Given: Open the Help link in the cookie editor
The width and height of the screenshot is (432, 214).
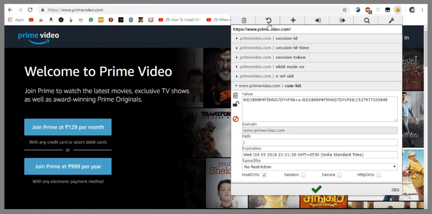Looking at the screenshot, I should pos(395,189).
